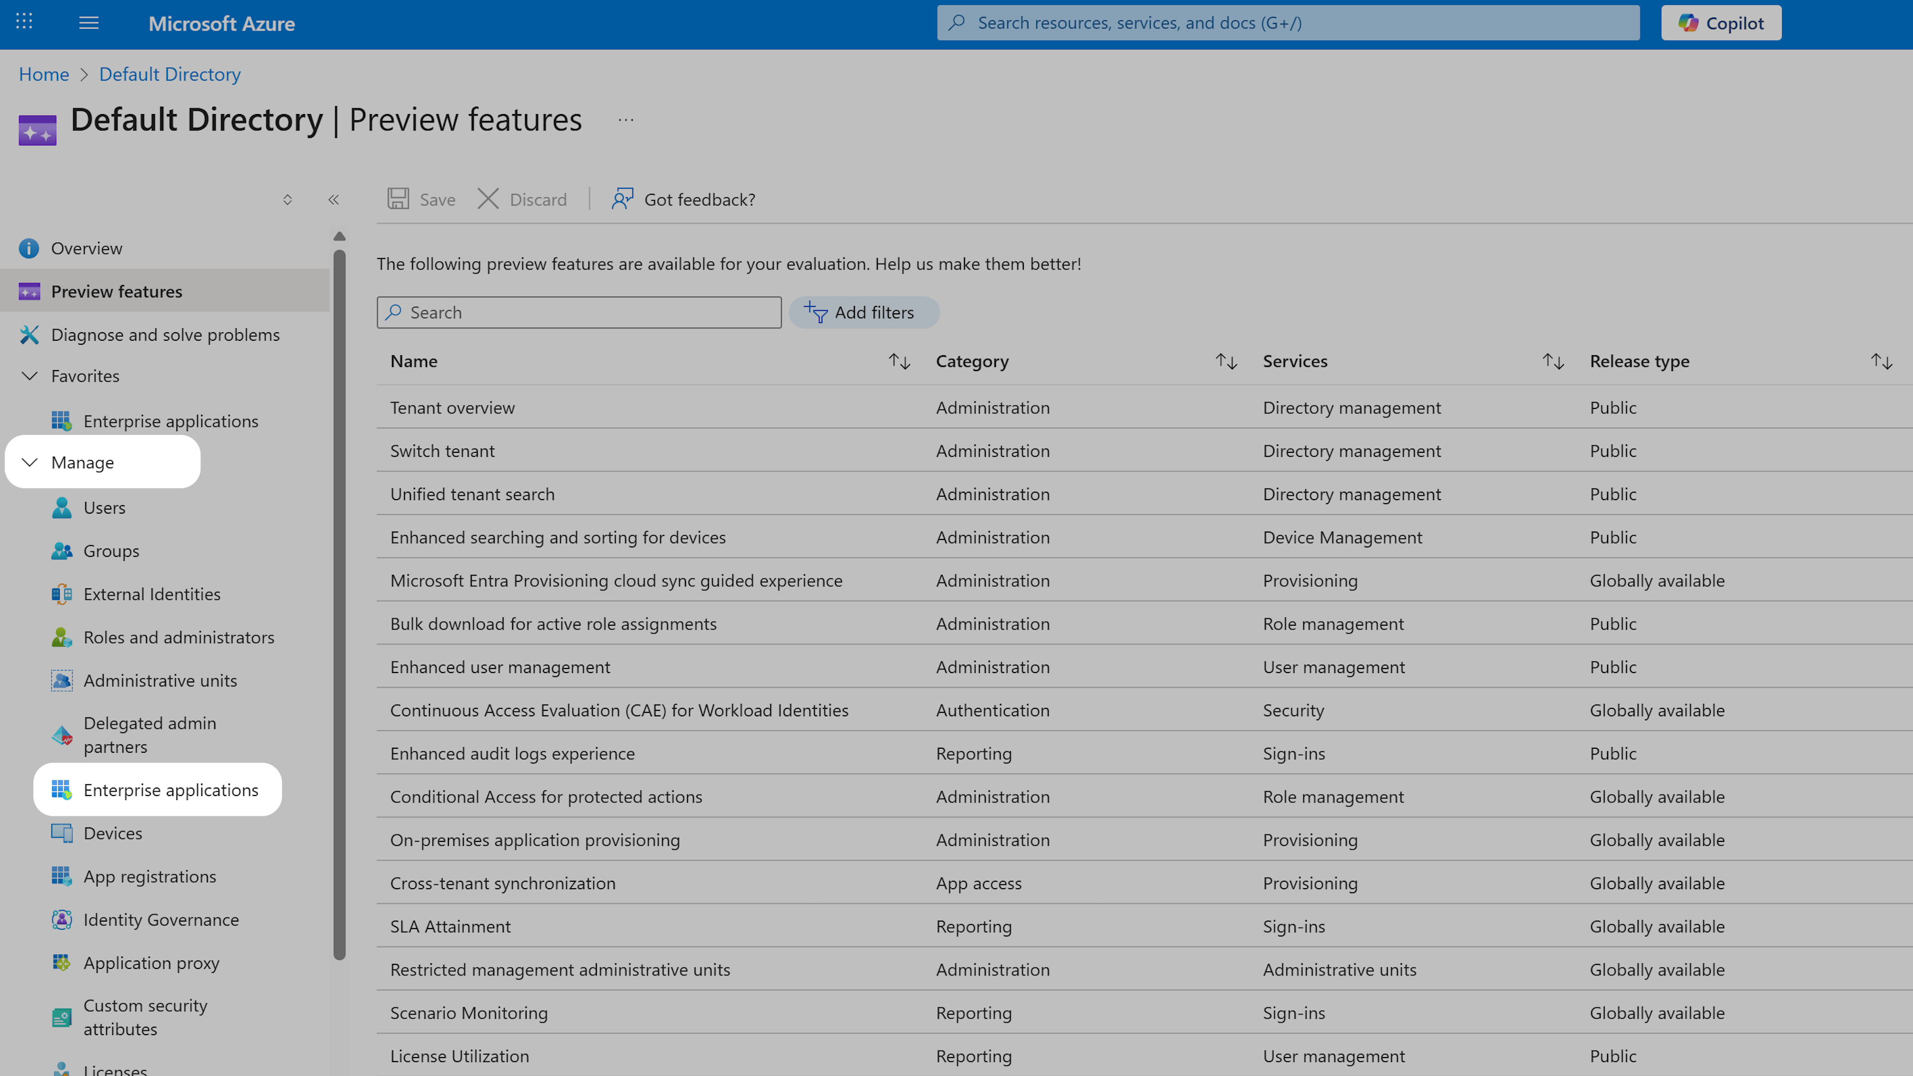1913x1076 pixels.
Task: Click the Delegated admin partners icon
Action: tap(62, 735)
